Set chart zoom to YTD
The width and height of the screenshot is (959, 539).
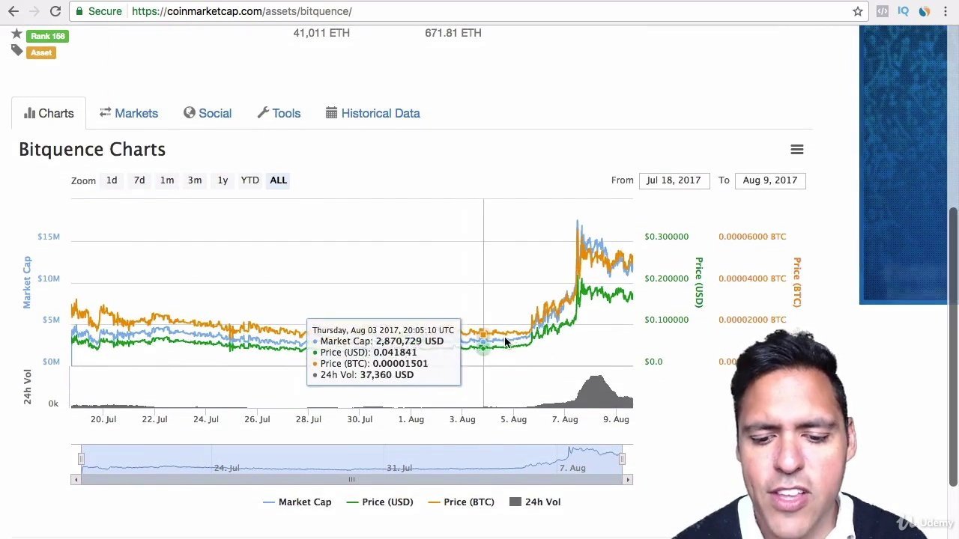coord(250,180)
